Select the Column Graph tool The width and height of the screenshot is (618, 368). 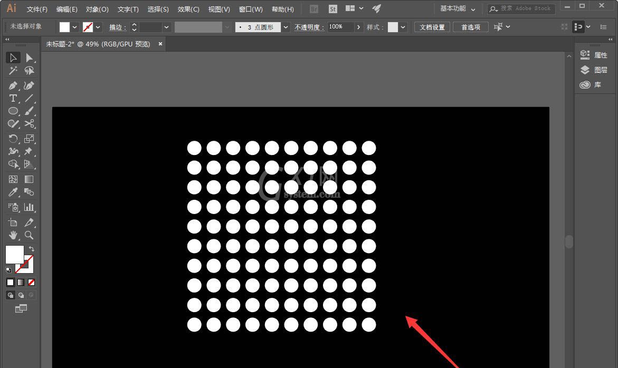click(29, 207)
